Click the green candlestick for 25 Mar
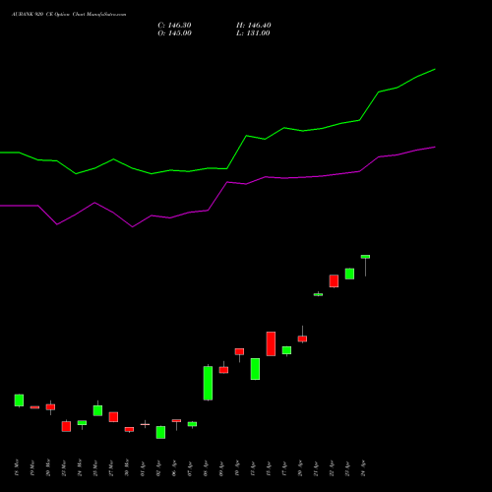 click(x=97, y=410)
